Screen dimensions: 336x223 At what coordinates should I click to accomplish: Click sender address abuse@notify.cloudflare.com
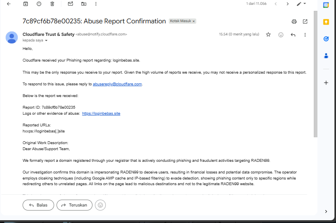pos(101,34)
